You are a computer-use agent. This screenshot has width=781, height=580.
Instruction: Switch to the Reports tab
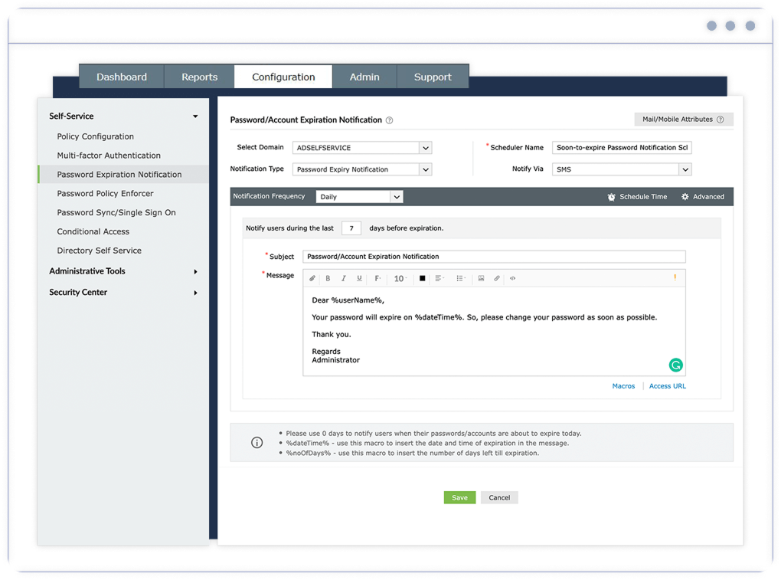tap(199, 77)
